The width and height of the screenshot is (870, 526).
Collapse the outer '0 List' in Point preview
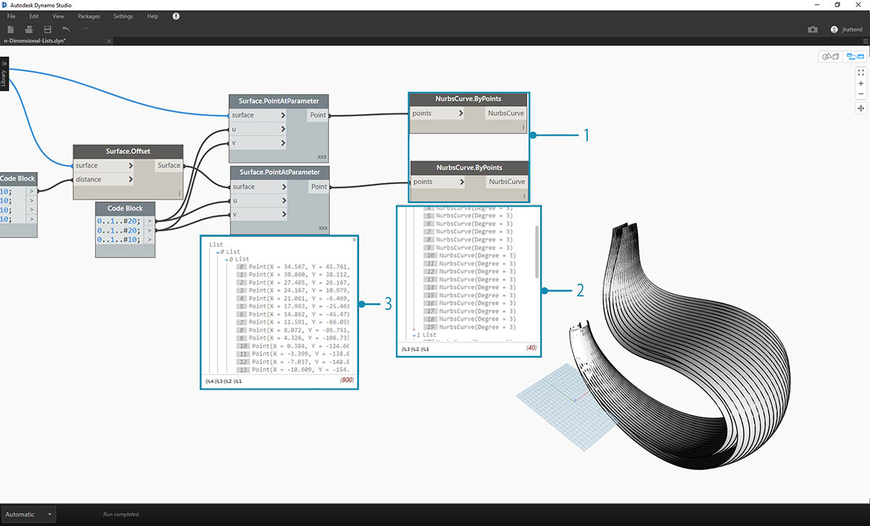coord(221,252)
